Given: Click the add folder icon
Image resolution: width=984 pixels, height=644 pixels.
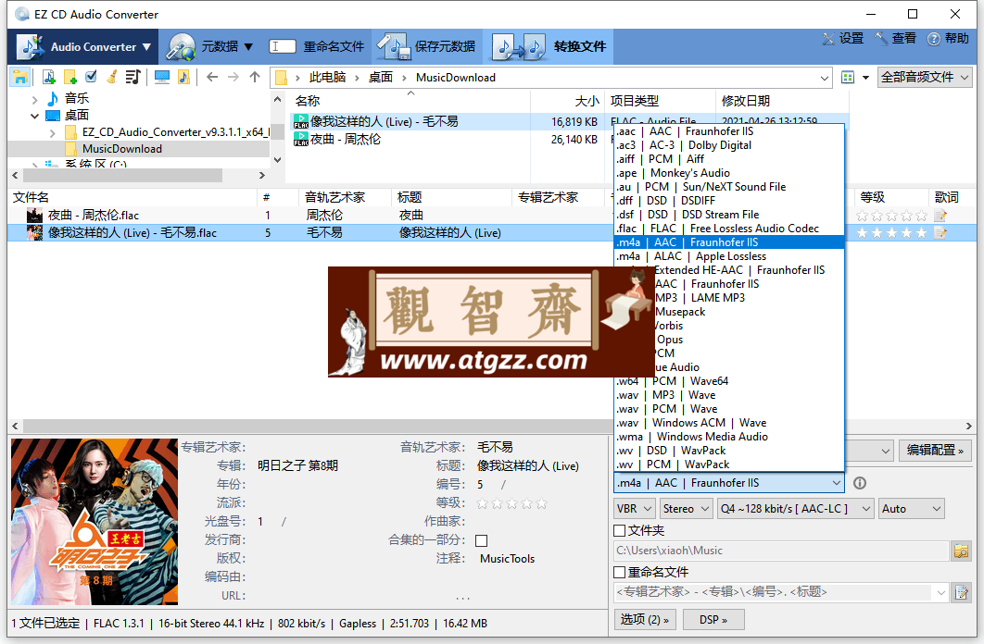Looking at the screenshot, I should [x=70, y=77].
